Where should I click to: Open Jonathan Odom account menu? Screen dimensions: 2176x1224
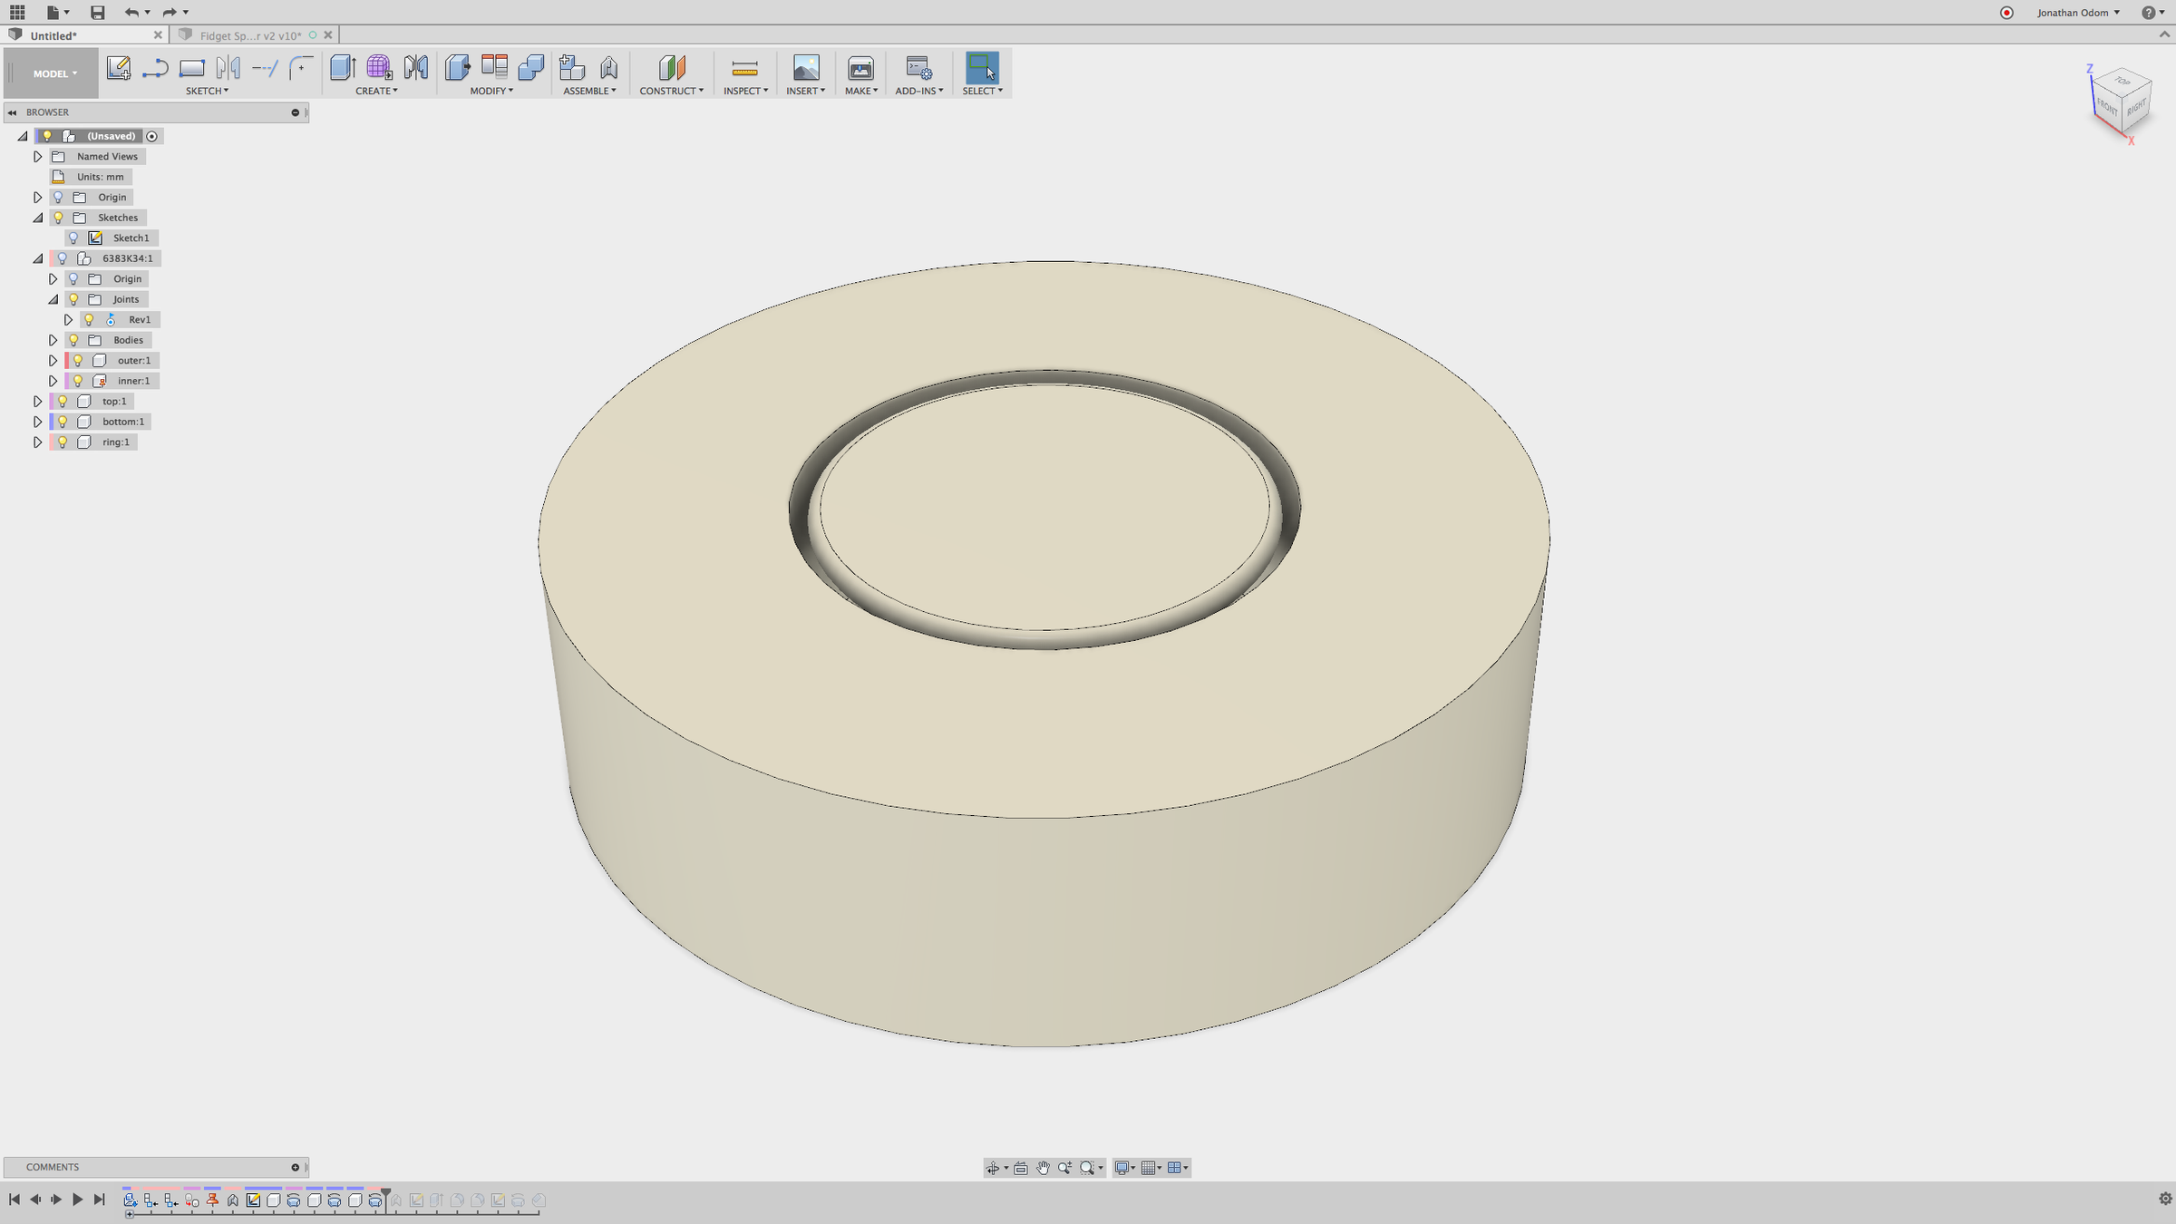pyautogui.click(x=2078, y=13)
